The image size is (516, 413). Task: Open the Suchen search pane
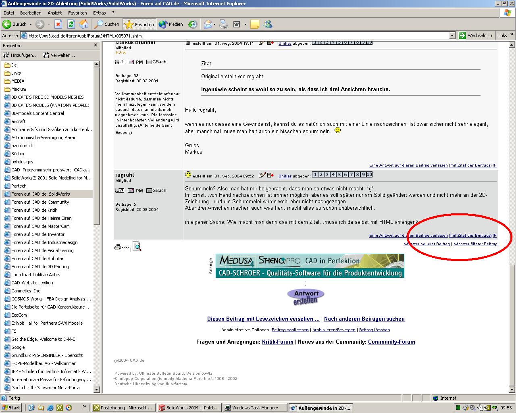107,24
